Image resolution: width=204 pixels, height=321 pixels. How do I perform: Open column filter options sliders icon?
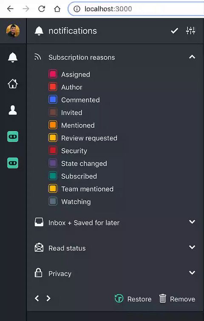190,31
